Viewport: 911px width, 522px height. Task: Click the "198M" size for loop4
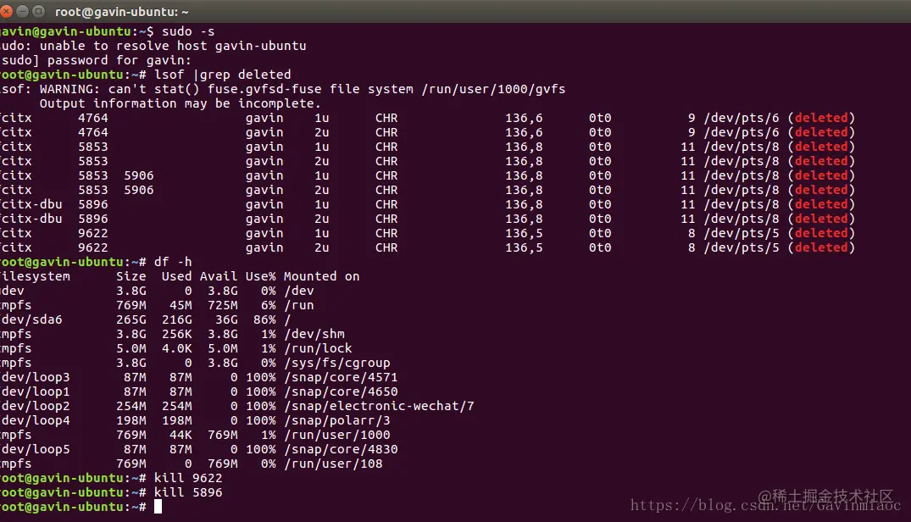[x=131, y=420]
